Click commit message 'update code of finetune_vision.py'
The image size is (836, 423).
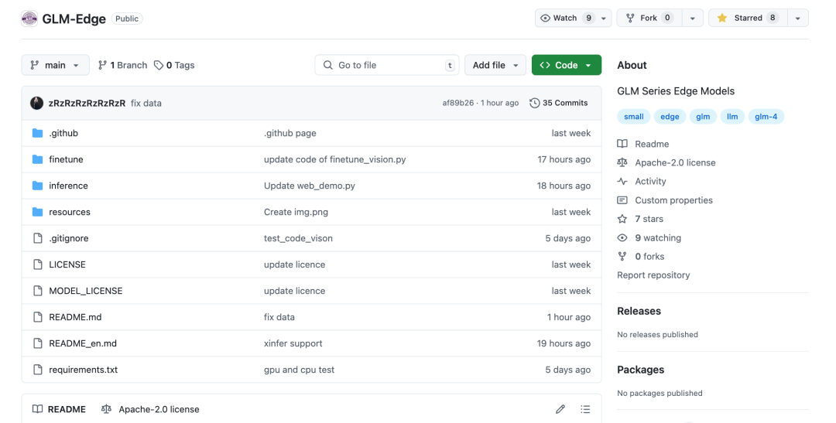coord(335,159)
